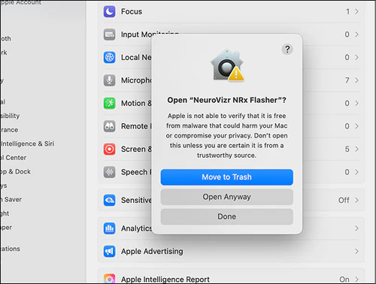Image resolution: width=376 pixels, height=284 pixels.
Task: Open the Remote Desktop binoculars icon
Action: point(110,126)
